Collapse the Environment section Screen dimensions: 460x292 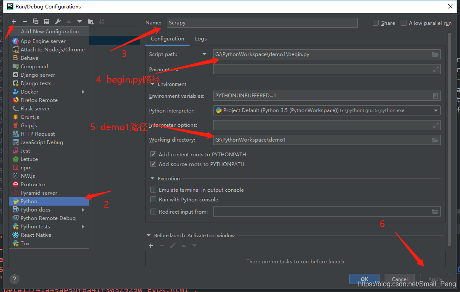click(152, 84)
